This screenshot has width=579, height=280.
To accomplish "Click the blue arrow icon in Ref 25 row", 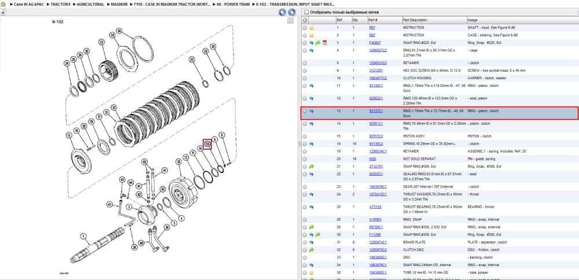I will tap(312, 207).
